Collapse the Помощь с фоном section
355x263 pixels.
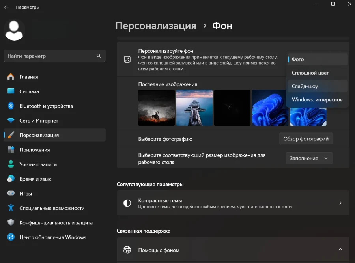pos(340,250)
